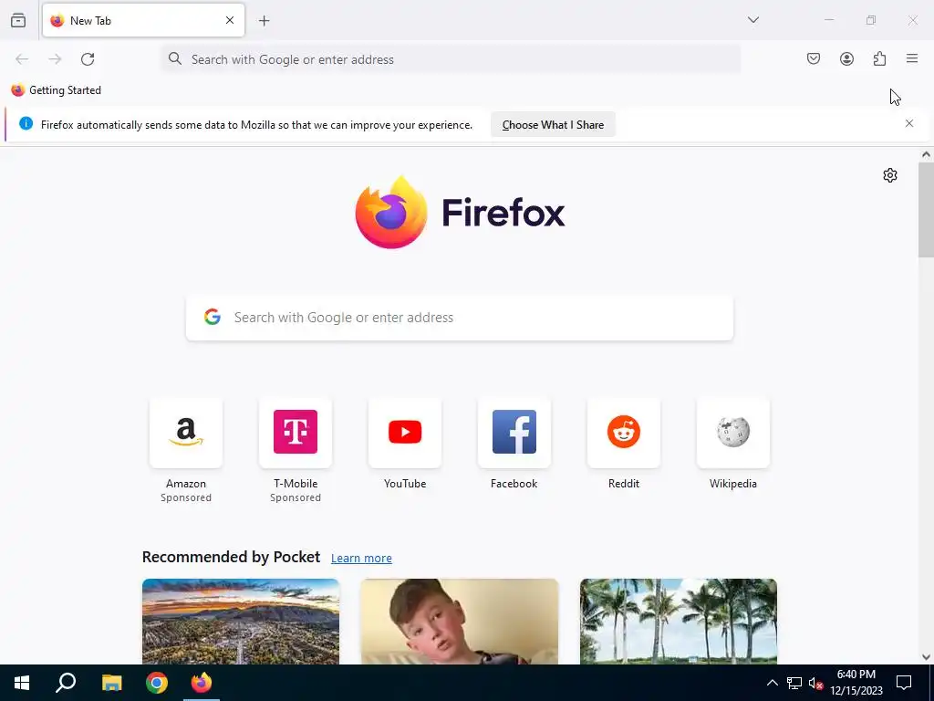
Task: Open the Save to Pocket icon
Action: click(x=813, y=58)
